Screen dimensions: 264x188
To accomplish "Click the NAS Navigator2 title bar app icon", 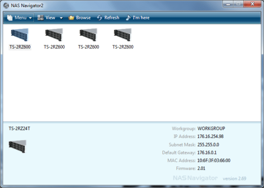I will pyautogui.click(x=6, y=5).
